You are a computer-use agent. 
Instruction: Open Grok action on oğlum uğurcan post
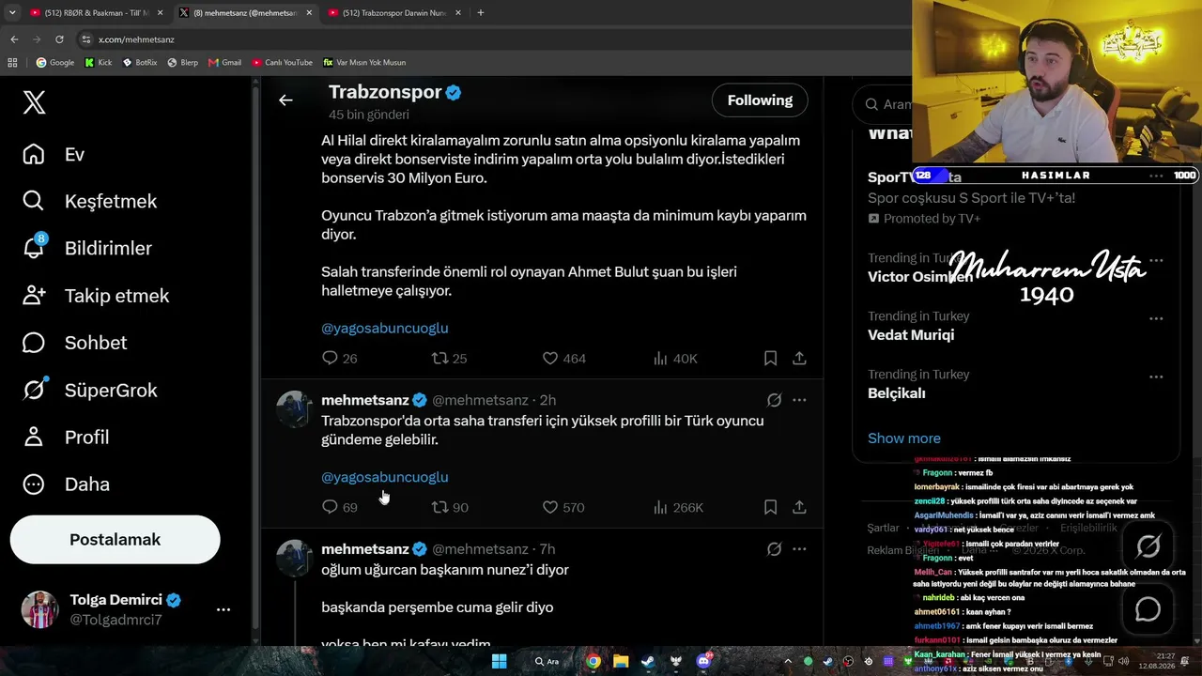774,549
